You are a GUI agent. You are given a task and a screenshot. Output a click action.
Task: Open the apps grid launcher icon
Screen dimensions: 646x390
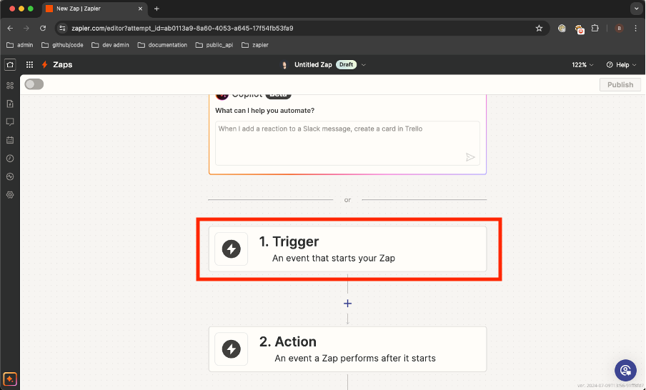click(x=29, y=64)
